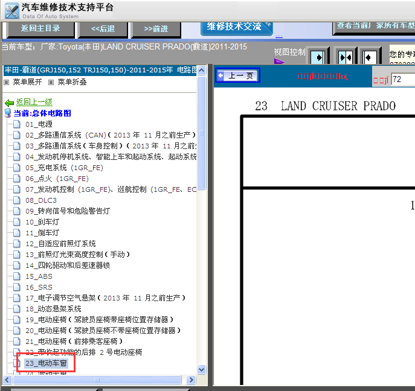The width and height of the screenshot is (415, 391).
Task: Click the document icon beside 06_点火
Action: tap(17, 179)
